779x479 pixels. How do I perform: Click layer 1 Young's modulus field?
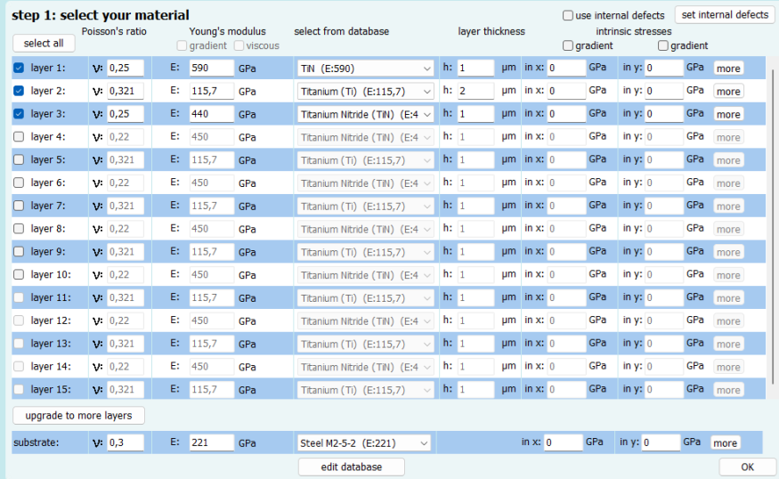pos(211,68)
